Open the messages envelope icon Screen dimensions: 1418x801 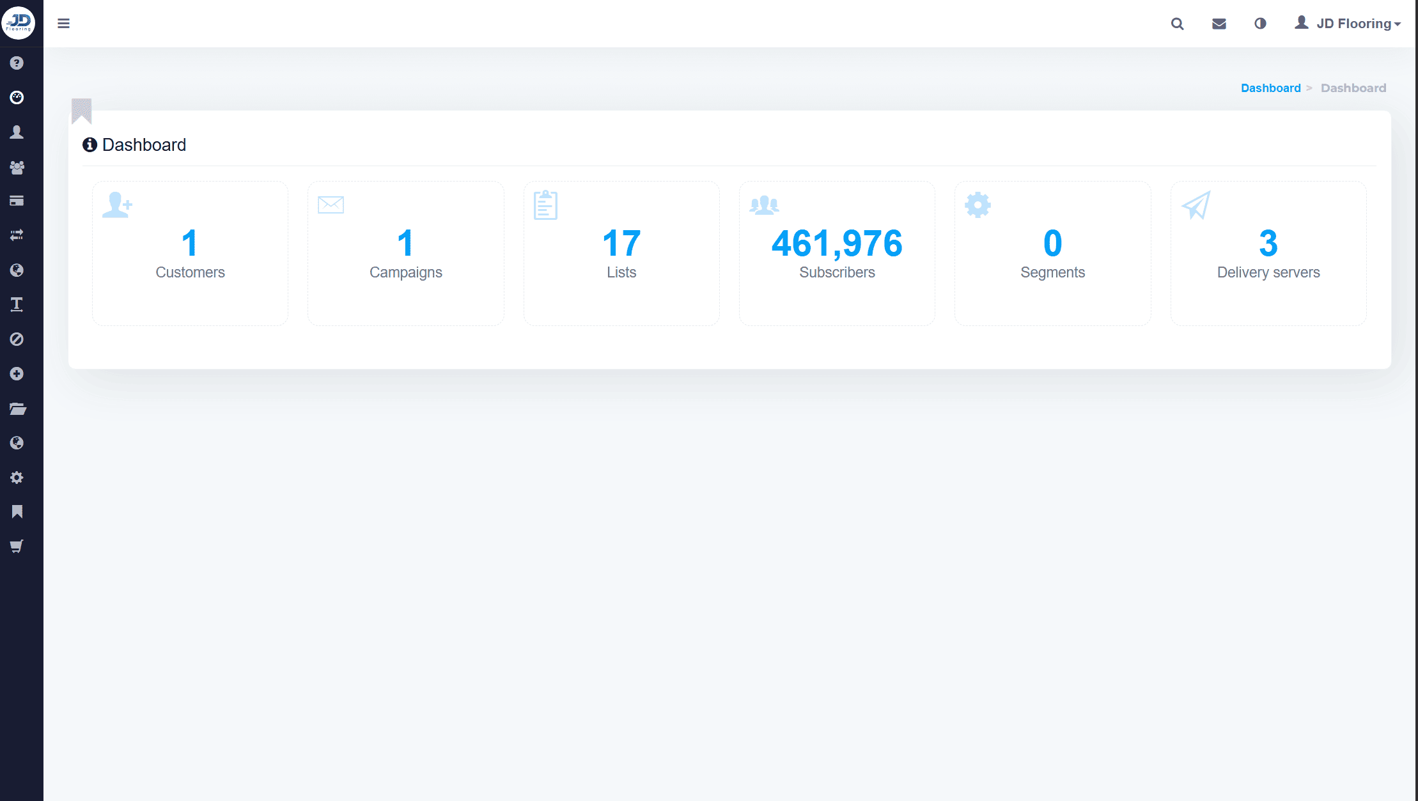pos(1219,24)
